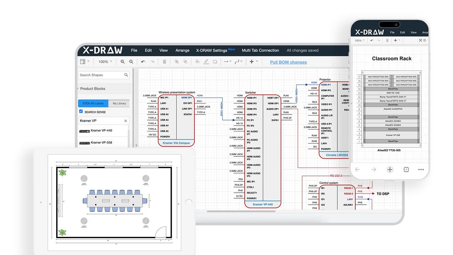
Task: Tap the phone browser back arrow
Action: pos(357,170)
